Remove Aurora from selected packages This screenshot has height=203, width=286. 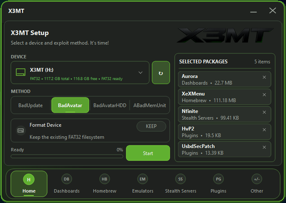click(264, 78)
